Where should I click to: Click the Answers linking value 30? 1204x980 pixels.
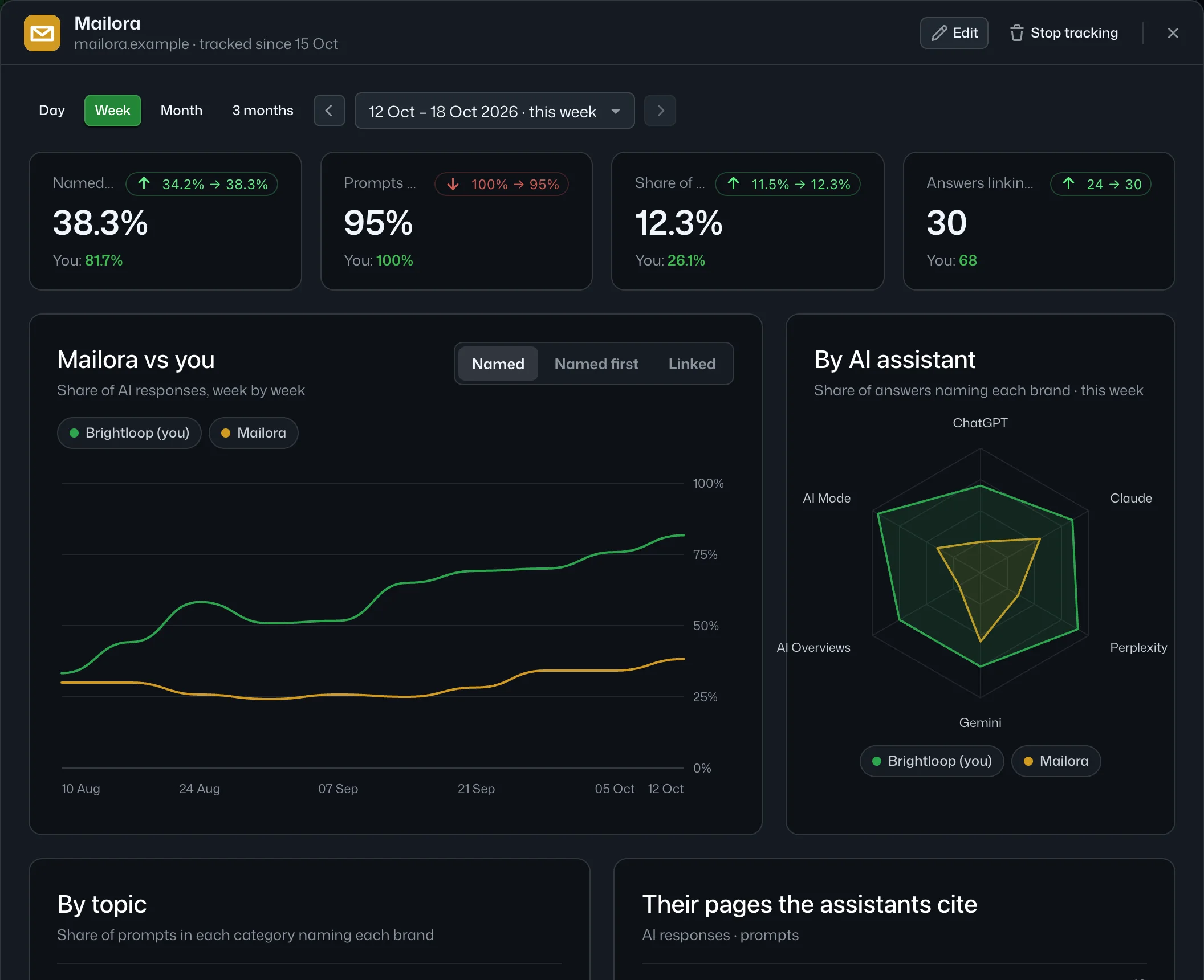pyautogui.click(x=947, y=223)
